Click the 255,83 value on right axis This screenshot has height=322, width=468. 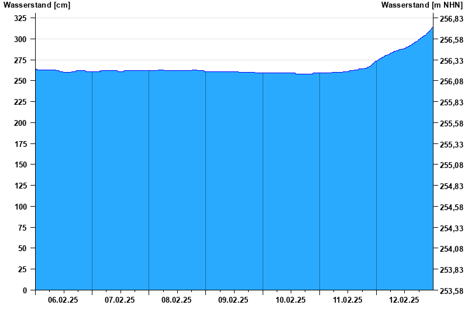coord(452,102)
